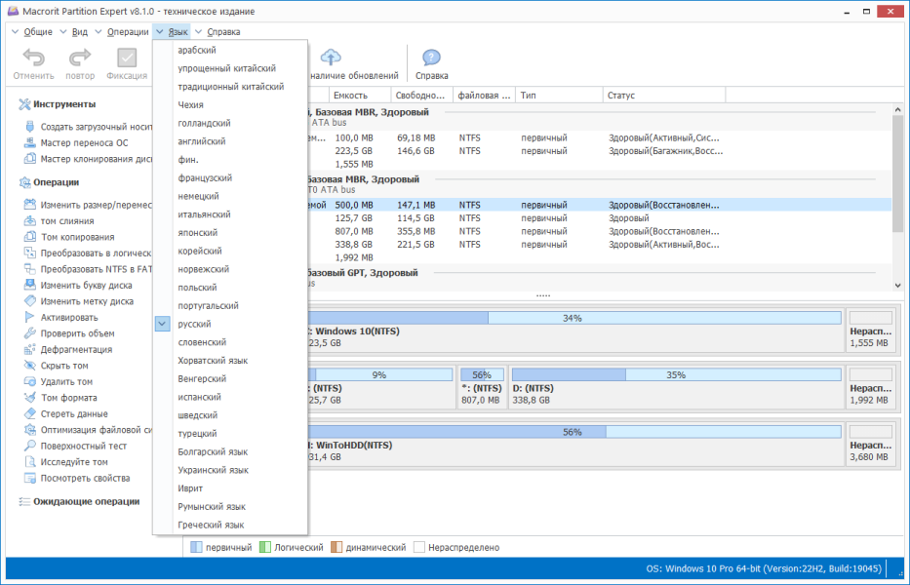Click the файловая column header
Image resolution: width=910 pixels, height=585 pixels.
tap(485, 96)
